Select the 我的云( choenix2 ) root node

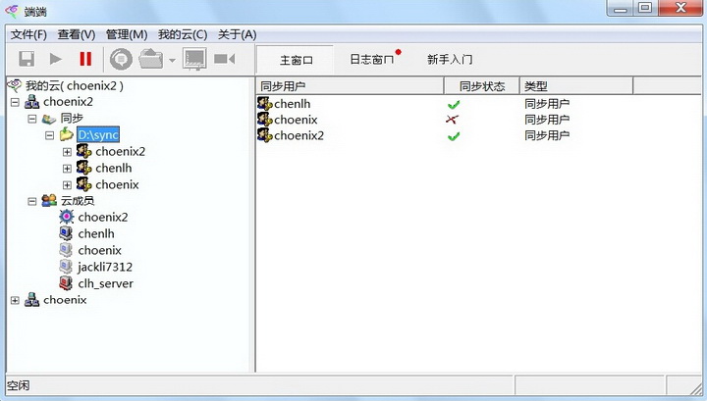75,85
